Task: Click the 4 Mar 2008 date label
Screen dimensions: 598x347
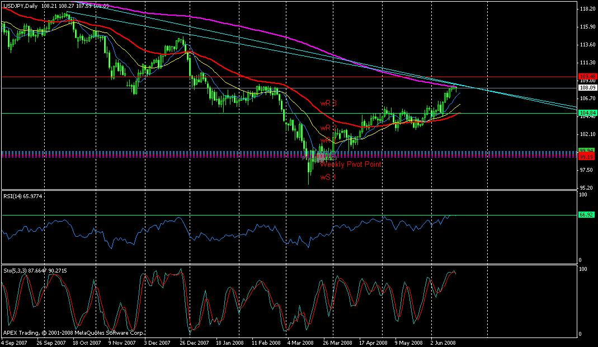Action: [300, 343]
